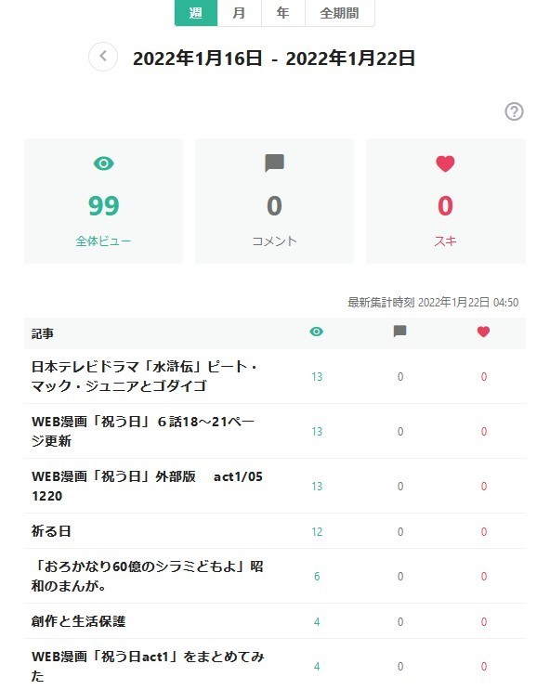The height and width of the screenshot is (690, 550).
Task: Select the コメント summary card
Action: [274, 202]
